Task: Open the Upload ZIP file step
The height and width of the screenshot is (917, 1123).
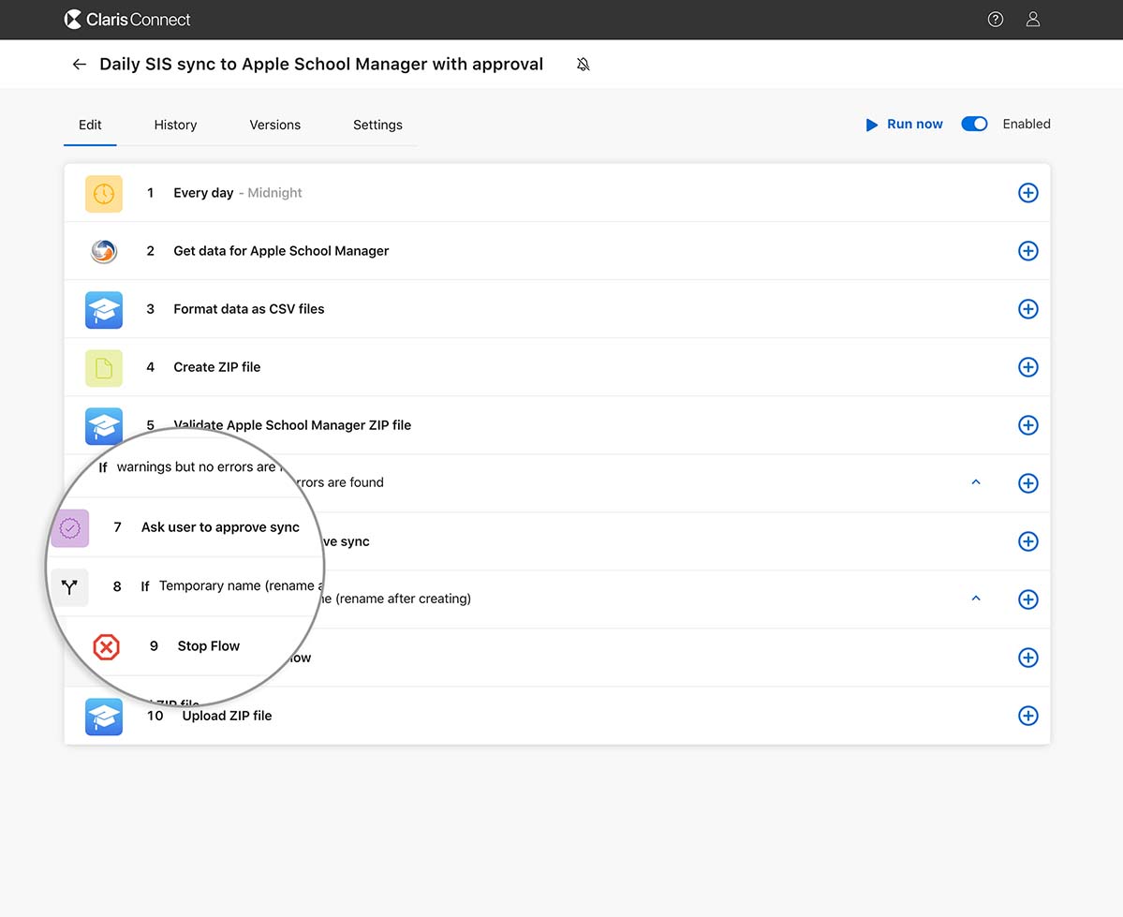Action: (557, 716)
